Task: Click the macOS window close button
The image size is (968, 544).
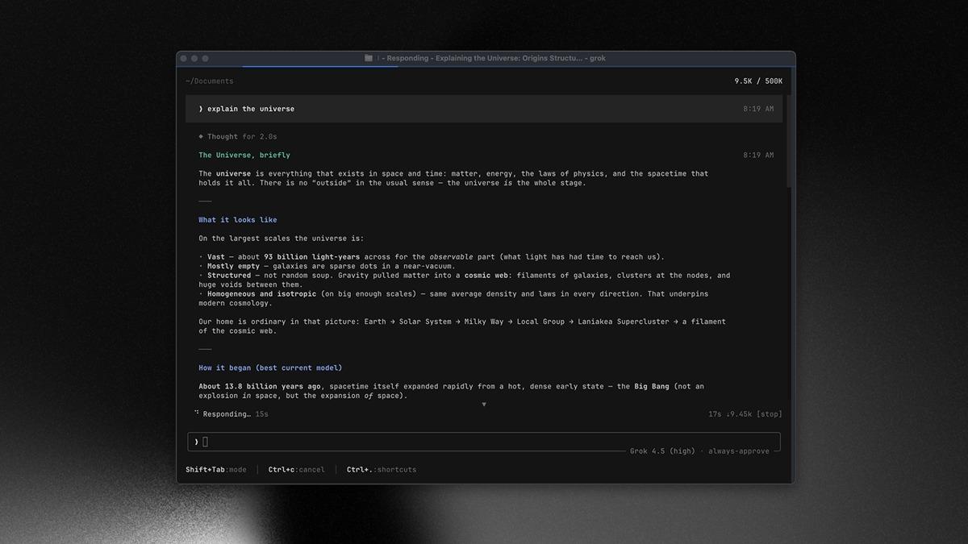Action: point(184,59)
